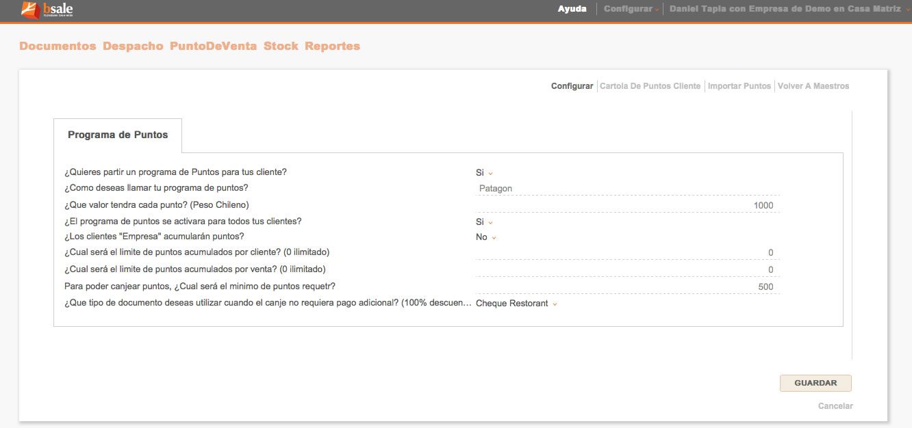This screenshot has width=912, height=428.
Task: Go to Importar Puntos
Action: [x=739, y=86]
